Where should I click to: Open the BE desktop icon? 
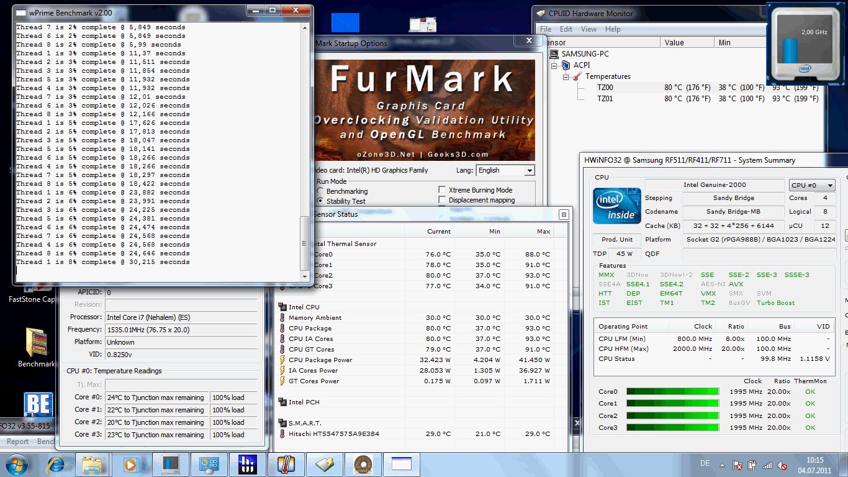tap(38, 404)
